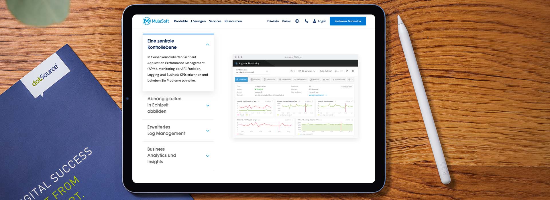Select the Overview tab in monitoring
The height and width of the screenshot is (200, 550).
tap(241, 79)
